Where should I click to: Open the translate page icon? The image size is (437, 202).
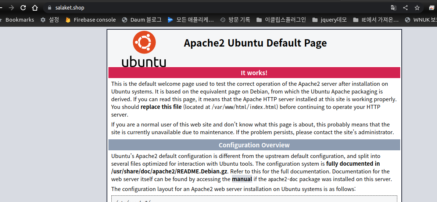point(394,8)
